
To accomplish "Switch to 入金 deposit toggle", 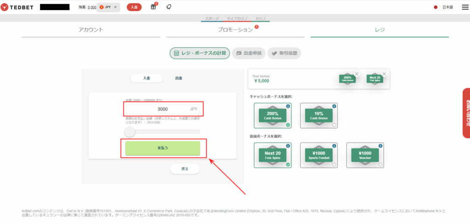I will tap(146, 78).
